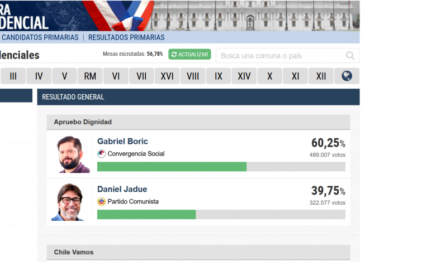The width and height of the screenshot is (436, 262).
Task: Open the CANDIDATOS PRIMARIAS menu
Action: tap(40, 37)
